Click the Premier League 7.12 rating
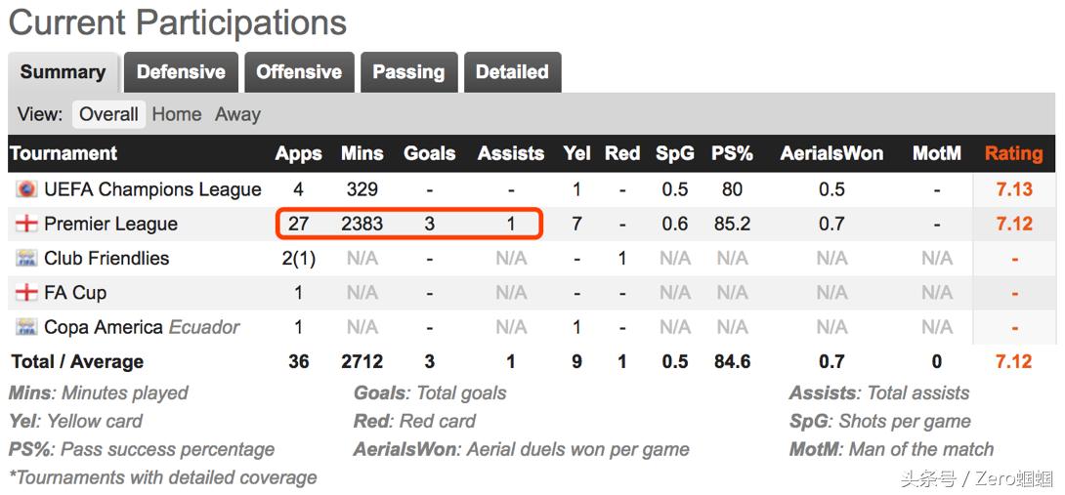Image resolution: width=1065 pixels, height=495 pixels. click(1014, 224)
